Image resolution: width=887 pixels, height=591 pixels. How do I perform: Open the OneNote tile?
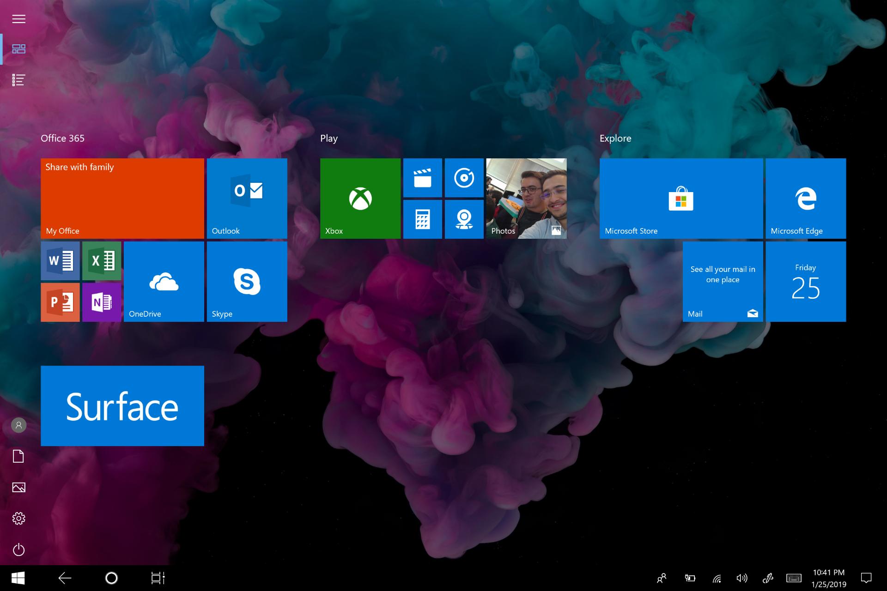102,302
